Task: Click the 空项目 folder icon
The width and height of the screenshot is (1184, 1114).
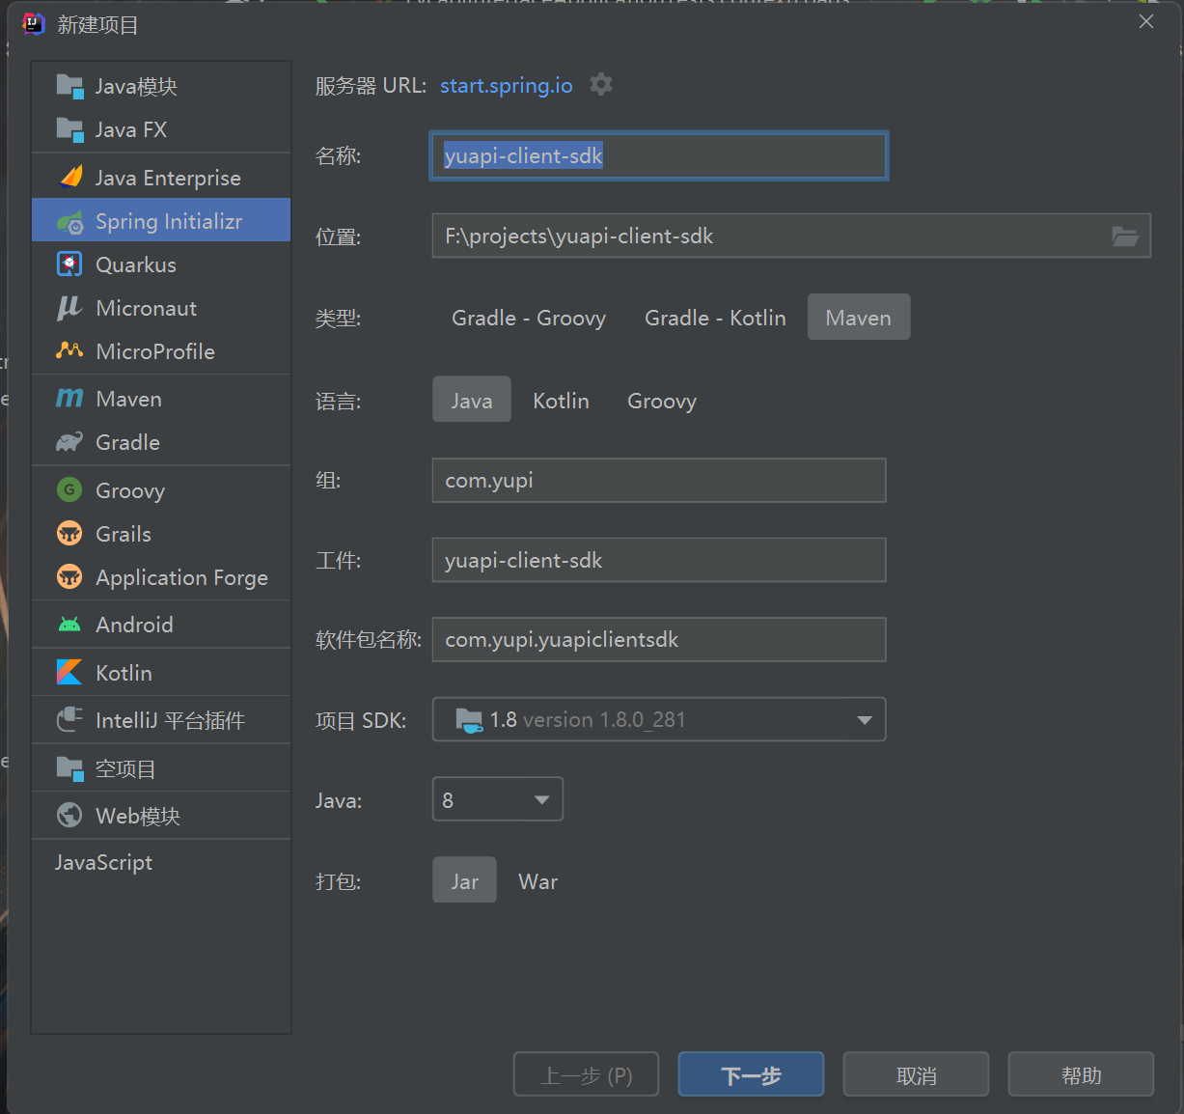Action: (x=69, y=768)
